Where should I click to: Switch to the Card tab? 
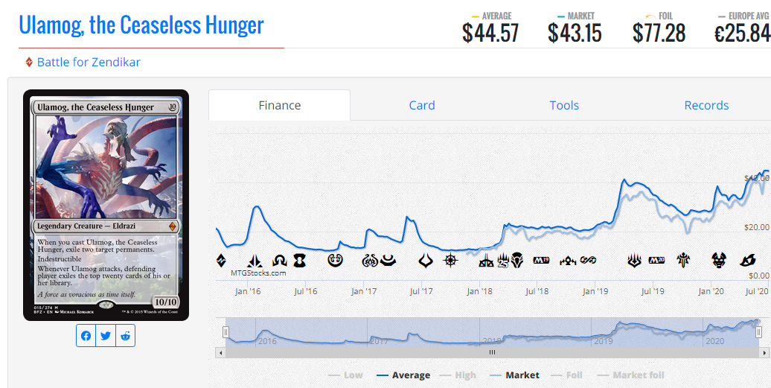tap(422, 105)
